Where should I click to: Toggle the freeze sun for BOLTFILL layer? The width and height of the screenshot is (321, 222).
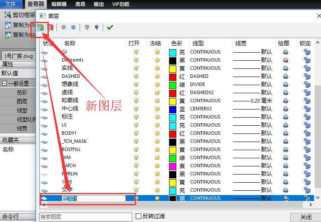click(157, 149)
